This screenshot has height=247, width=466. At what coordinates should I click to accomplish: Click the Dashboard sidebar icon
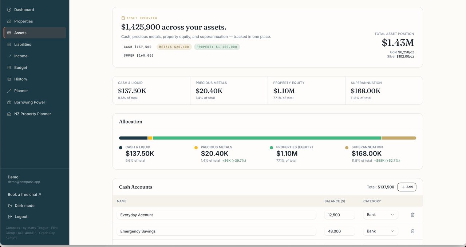coord(9,10)
